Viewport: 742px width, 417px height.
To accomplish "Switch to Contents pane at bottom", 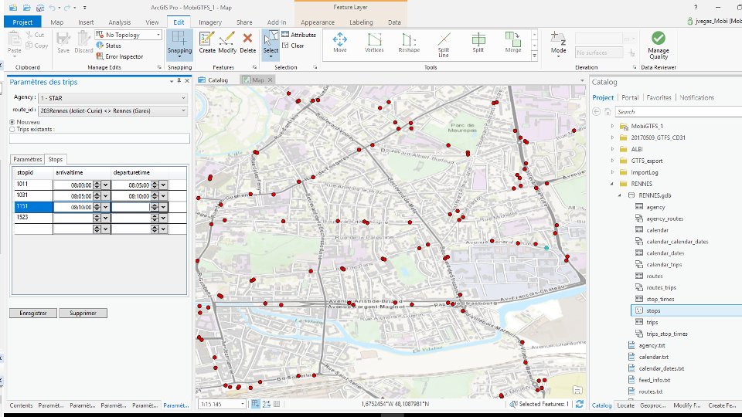I will [21, 405].
